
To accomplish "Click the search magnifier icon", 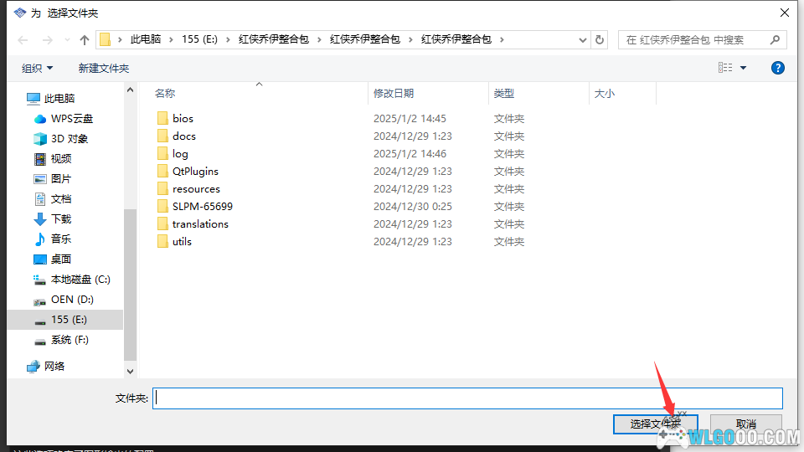I will tap(775, 40).
